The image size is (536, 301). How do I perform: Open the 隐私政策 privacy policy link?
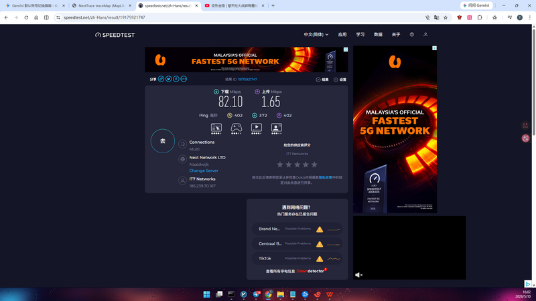point(325,177)
